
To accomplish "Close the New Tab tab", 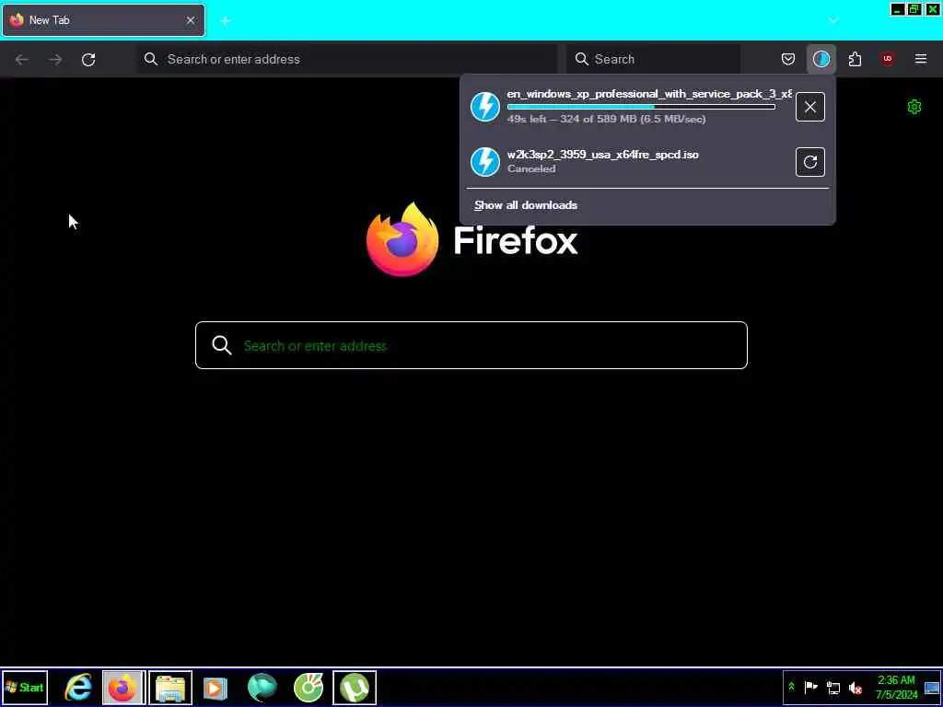I will [190, 20].
